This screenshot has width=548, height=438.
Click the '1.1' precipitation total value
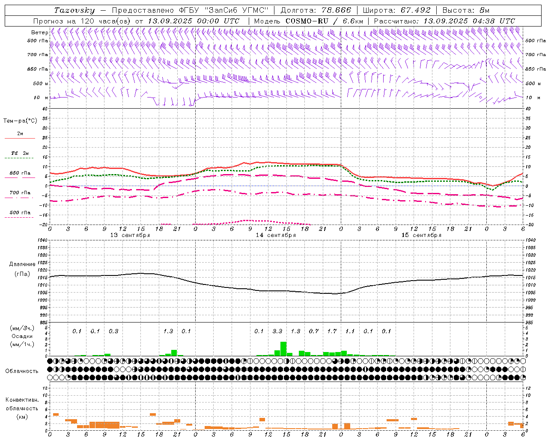[x=350, y=331]
